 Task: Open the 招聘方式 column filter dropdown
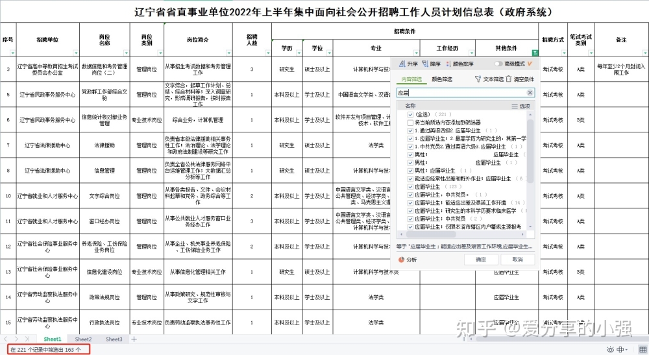click(564, 53)
